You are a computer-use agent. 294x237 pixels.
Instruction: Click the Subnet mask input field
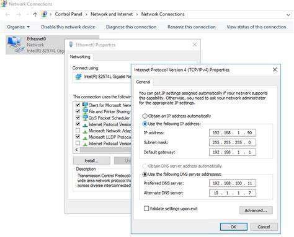coord(233,142)
